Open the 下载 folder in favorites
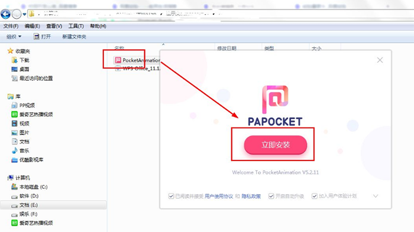The height and width of the screenshot is (232, 414). pos(21,60)
